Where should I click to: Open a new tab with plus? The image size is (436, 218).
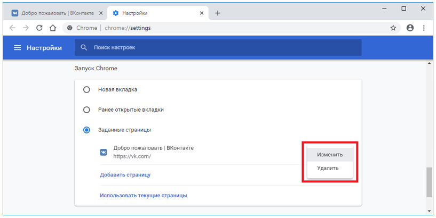tap(218, 13)
